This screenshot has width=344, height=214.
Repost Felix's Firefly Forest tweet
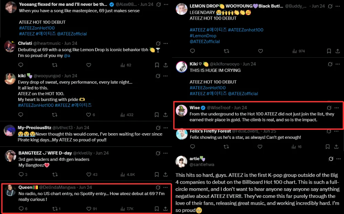pos(226,147)
